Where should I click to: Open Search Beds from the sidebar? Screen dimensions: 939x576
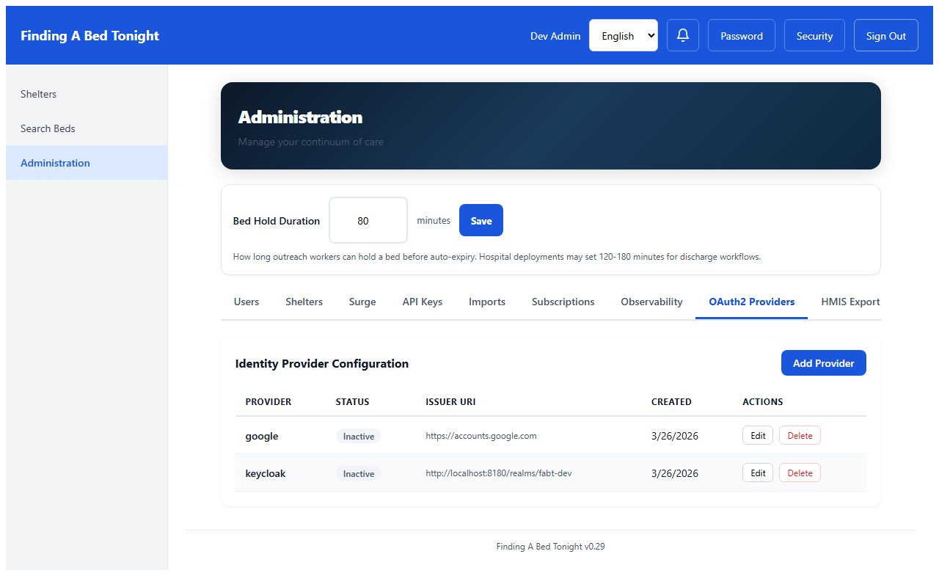click(48, 128)
